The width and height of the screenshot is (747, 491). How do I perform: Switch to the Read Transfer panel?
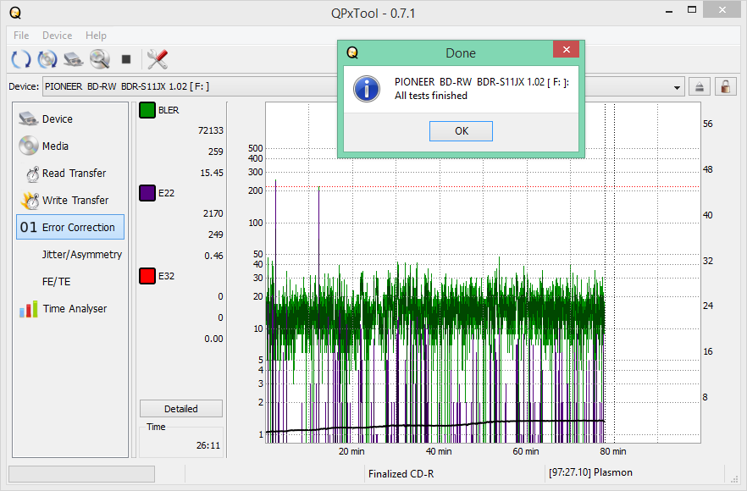(x=70, y=174)
